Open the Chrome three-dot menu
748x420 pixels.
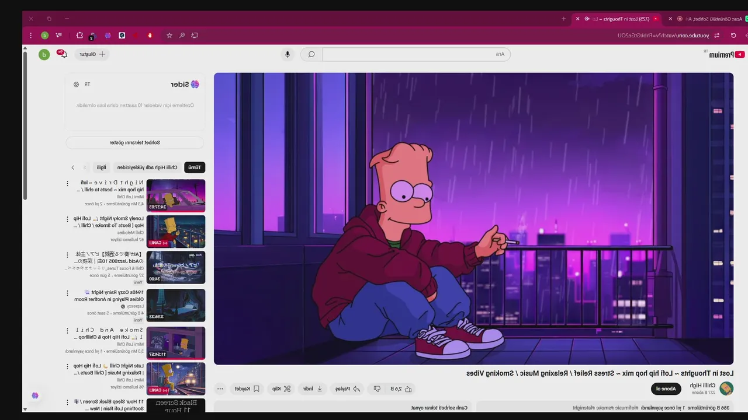coord(31,36)
